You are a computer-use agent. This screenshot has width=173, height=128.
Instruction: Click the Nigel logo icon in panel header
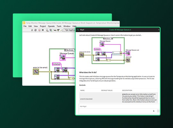(78, 30)
